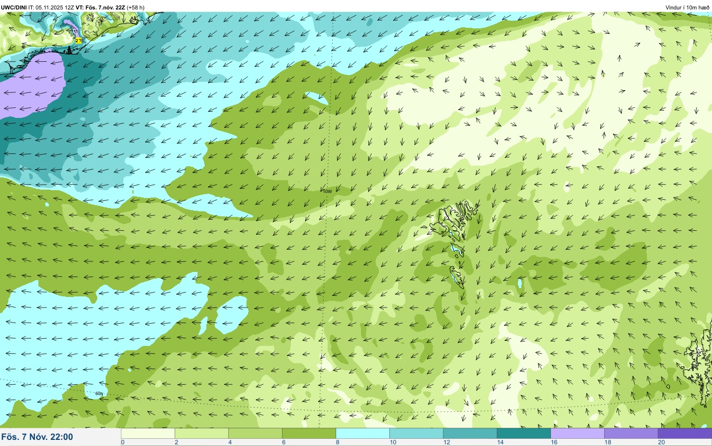The height and width of the screenshot is (446, 712).
Task: Click the '05.11.2025 12Z' initialization time
Action: 55,7
